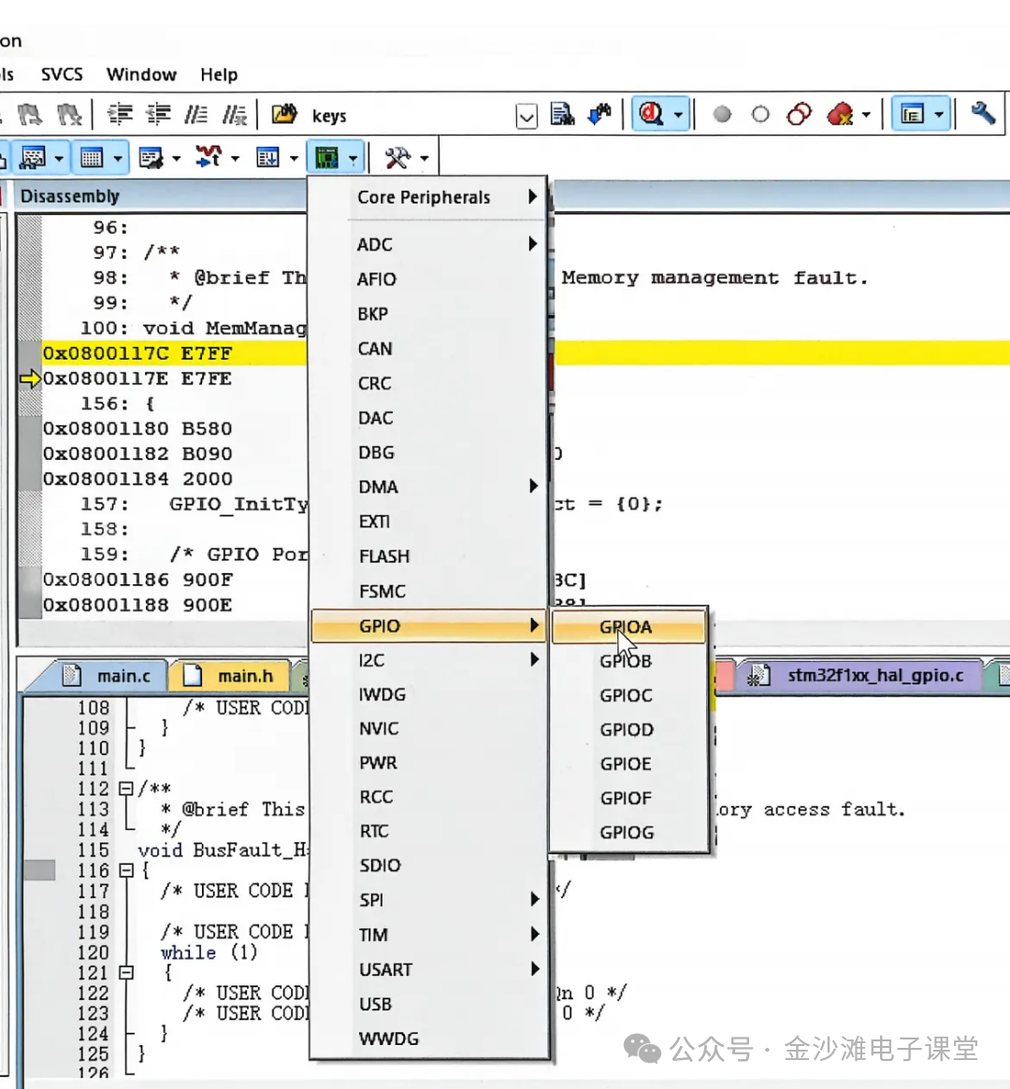Select the WWDG peripheral
Screen dimensions: 1010x1089
[428, 1039]
